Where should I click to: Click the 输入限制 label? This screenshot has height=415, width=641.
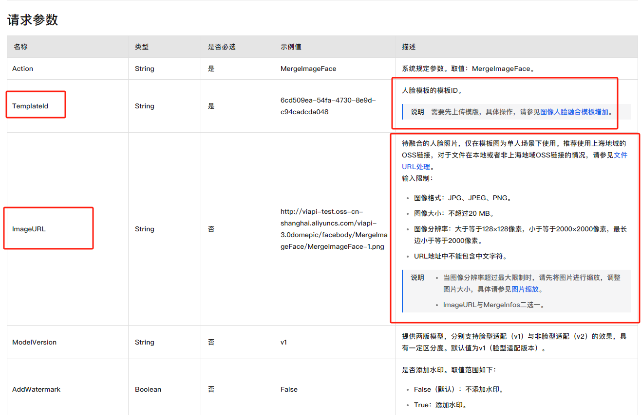tap(417, 178)
